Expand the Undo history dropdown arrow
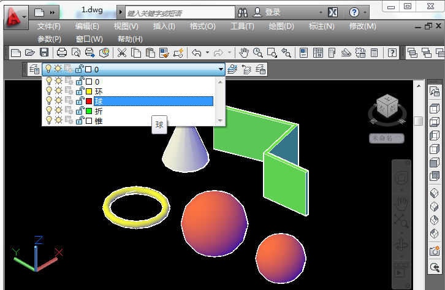The image size is (445, 290). 207,53
